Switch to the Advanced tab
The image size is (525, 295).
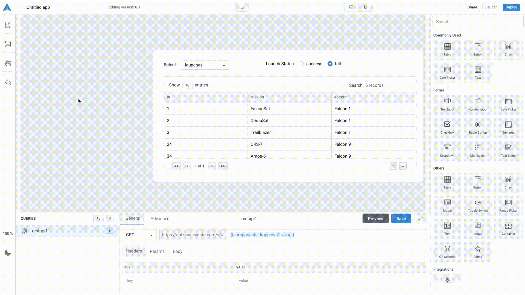point(160,219)
